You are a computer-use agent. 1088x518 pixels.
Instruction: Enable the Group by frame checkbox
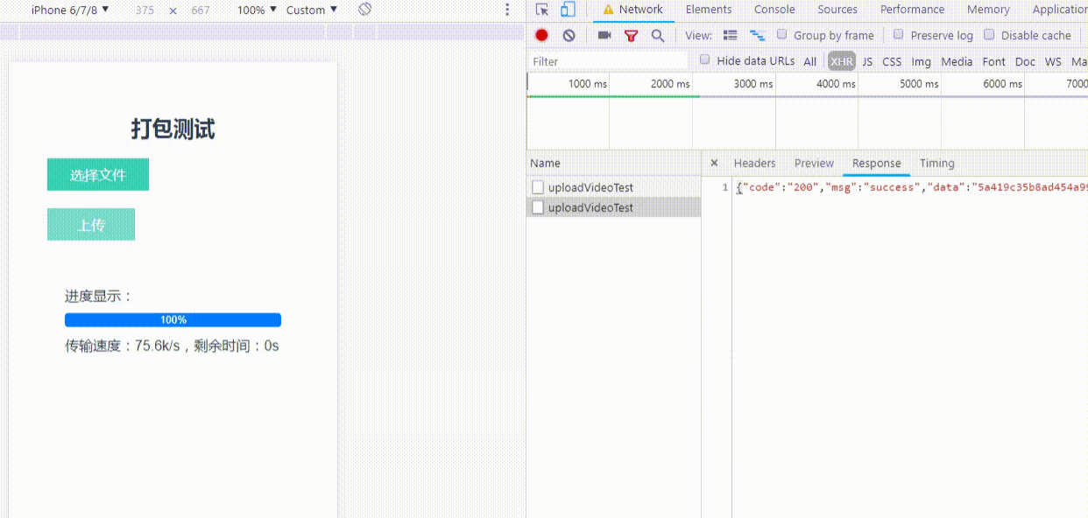tap(782, 35)
